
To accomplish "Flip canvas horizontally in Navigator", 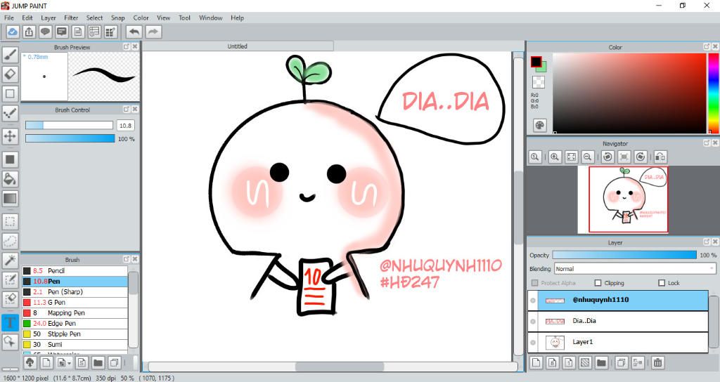I will tap(660, 157).
